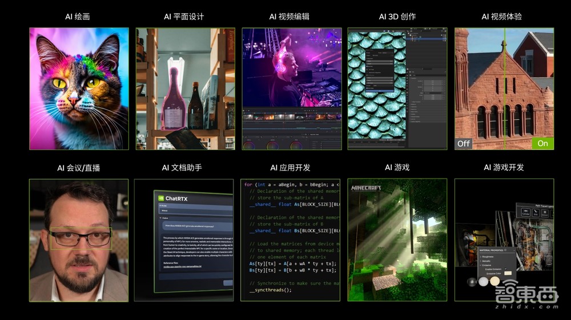Adjust the right color wheel in video editor
571x320 pixels.
(x=296, y=146)
